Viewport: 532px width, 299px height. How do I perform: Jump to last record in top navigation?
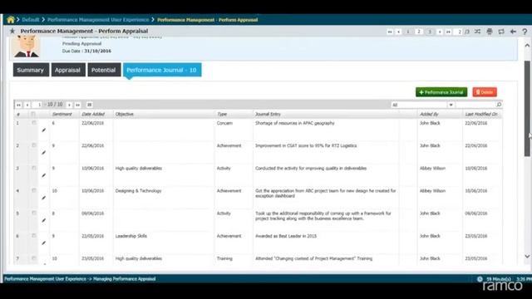[x=448, y=32]
